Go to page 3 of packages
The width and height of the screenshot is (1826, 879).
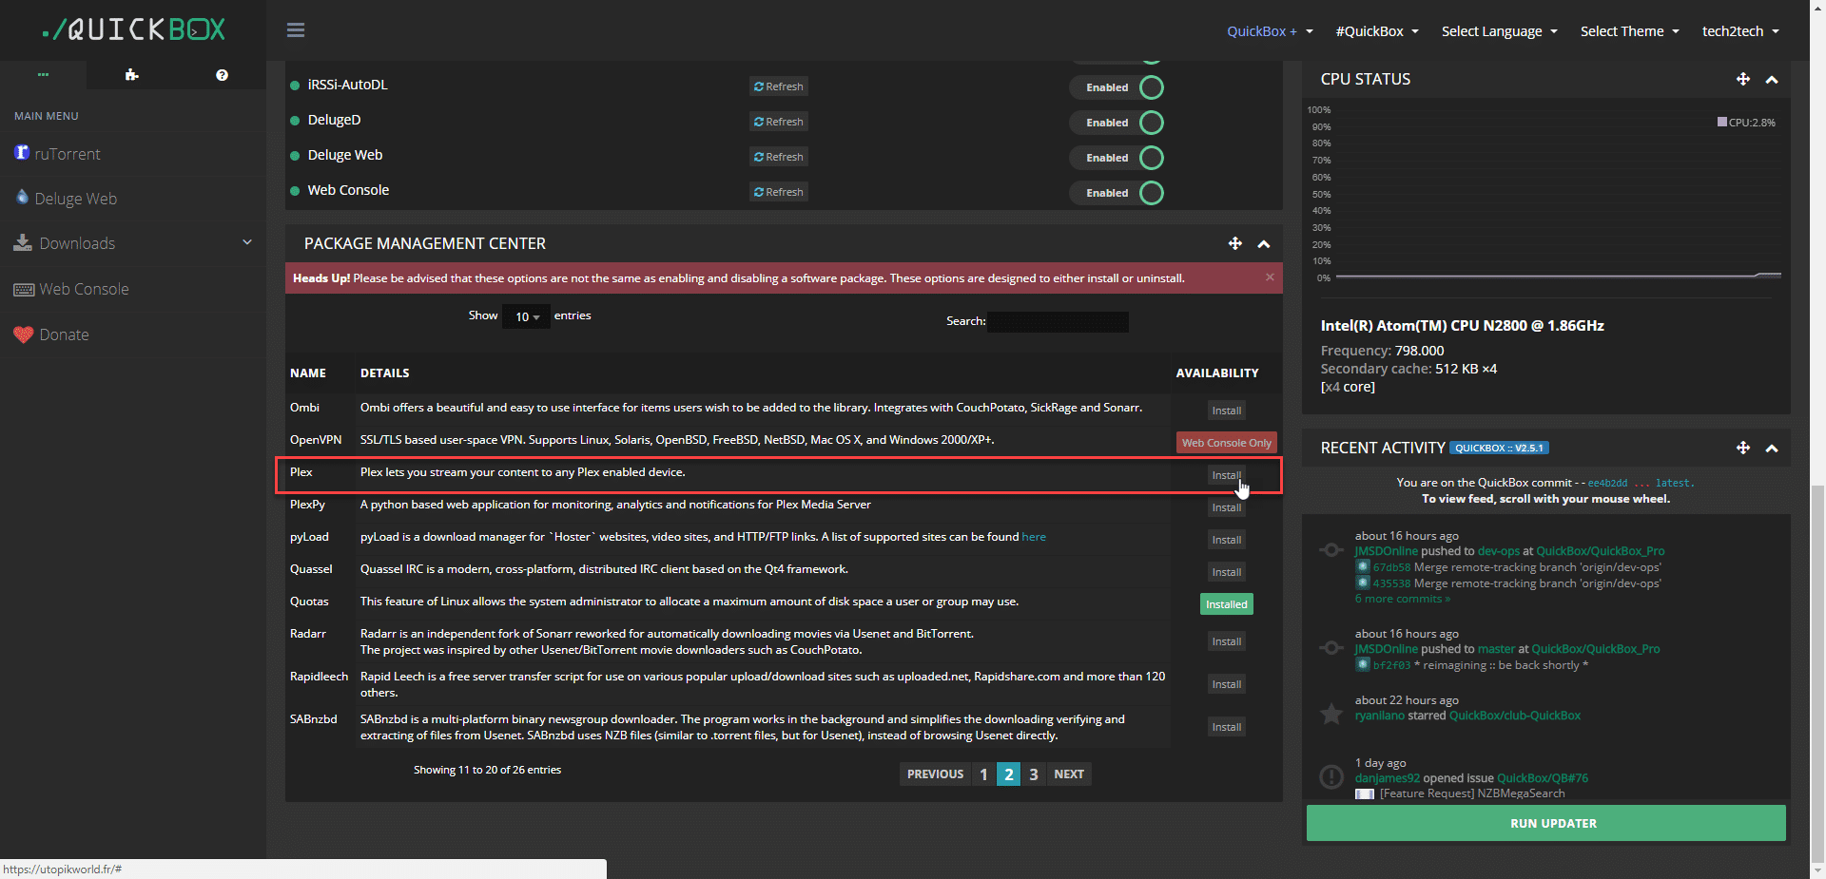pos(1034,774)
